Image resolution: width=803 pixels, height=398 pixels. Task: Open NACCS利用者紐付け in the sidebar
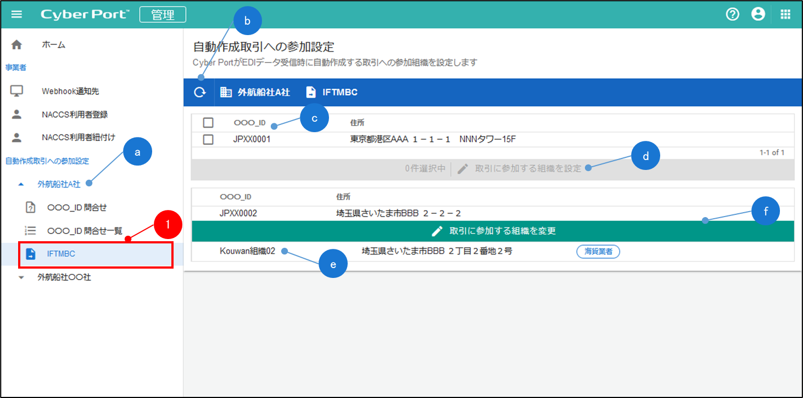[78, 137]
